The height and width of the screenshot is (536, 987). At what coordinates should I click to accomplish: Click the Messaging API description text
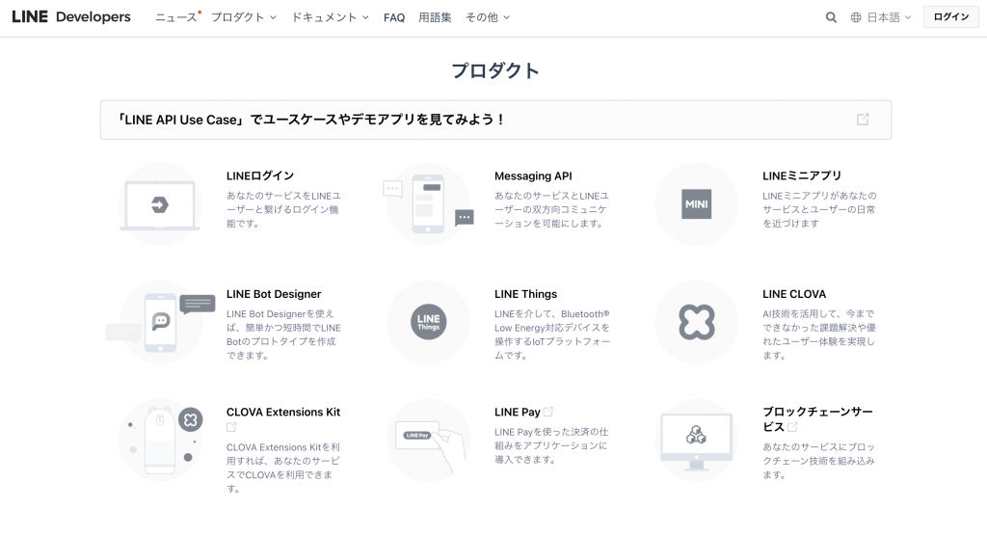click(551, 210)
